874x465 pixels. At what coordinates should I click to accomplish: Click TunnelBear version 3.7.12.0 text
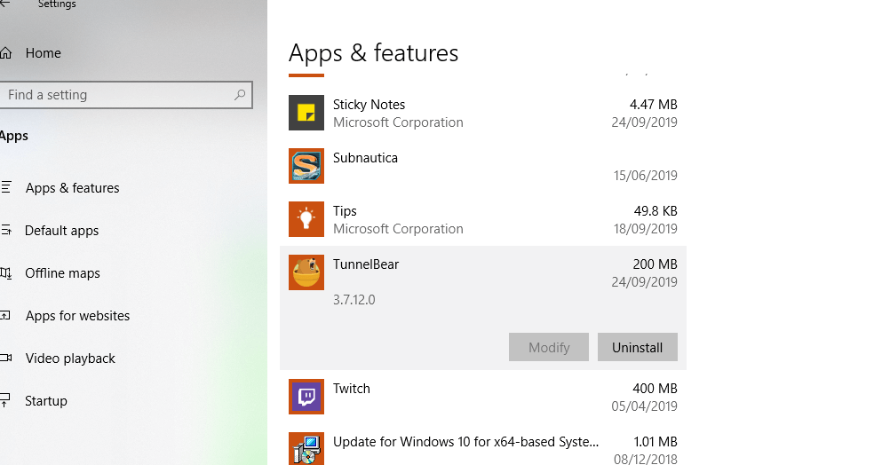click(354, 300)
